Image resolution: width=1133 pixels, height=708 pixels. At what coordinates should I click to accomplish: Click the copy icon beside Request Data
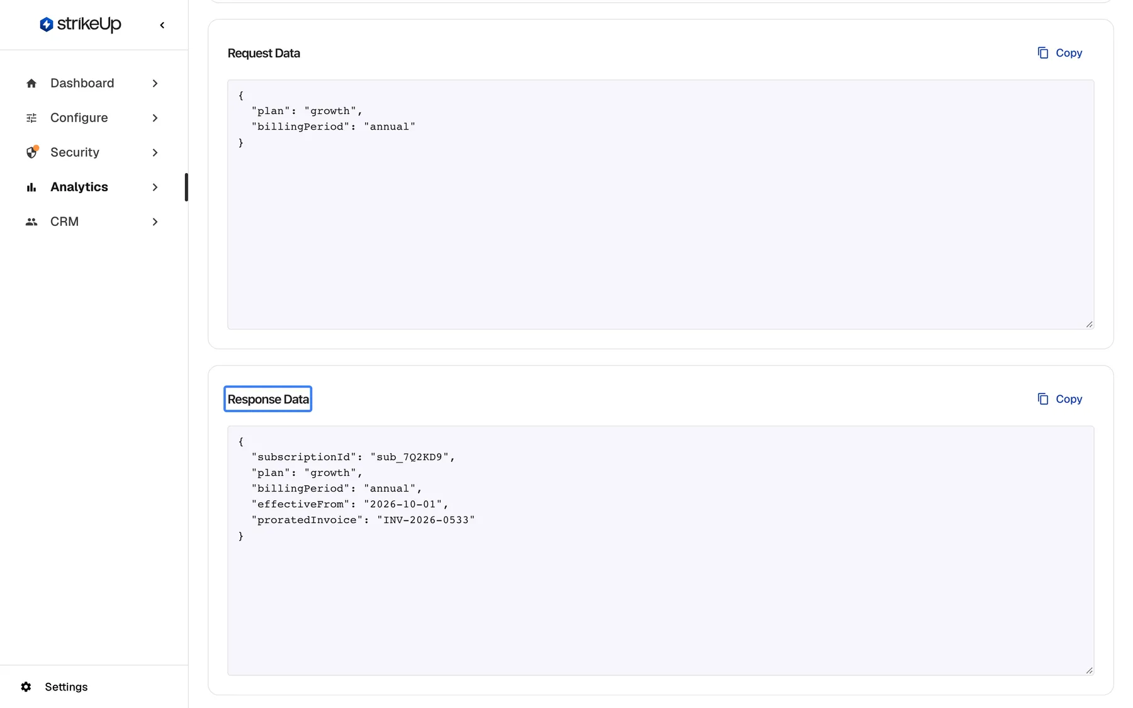(x=1043, y=53)
